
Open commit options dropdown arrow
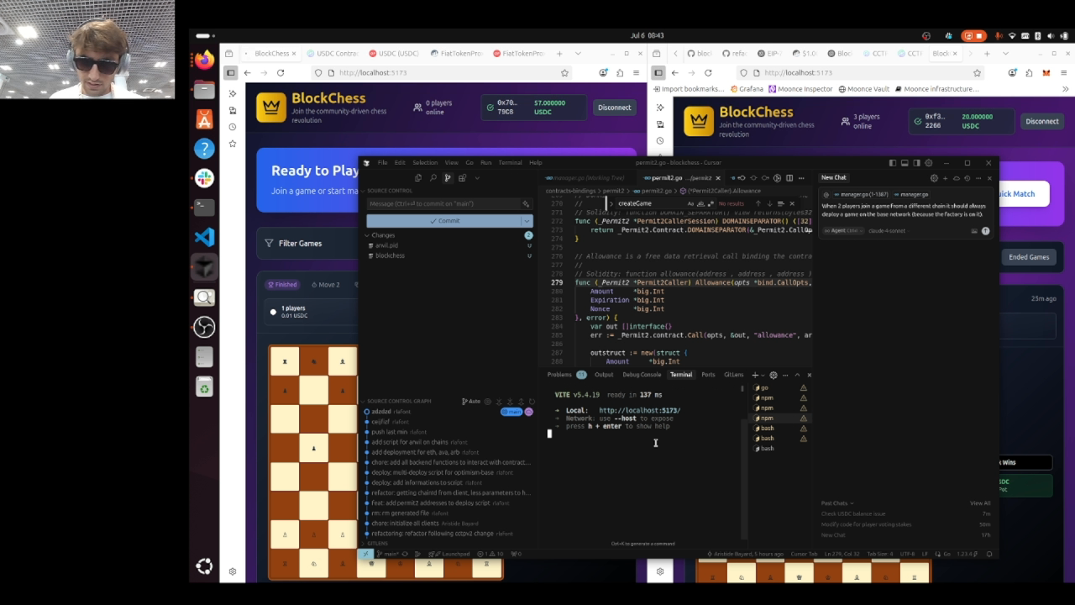pyautogui.click(x=527, y=221)
